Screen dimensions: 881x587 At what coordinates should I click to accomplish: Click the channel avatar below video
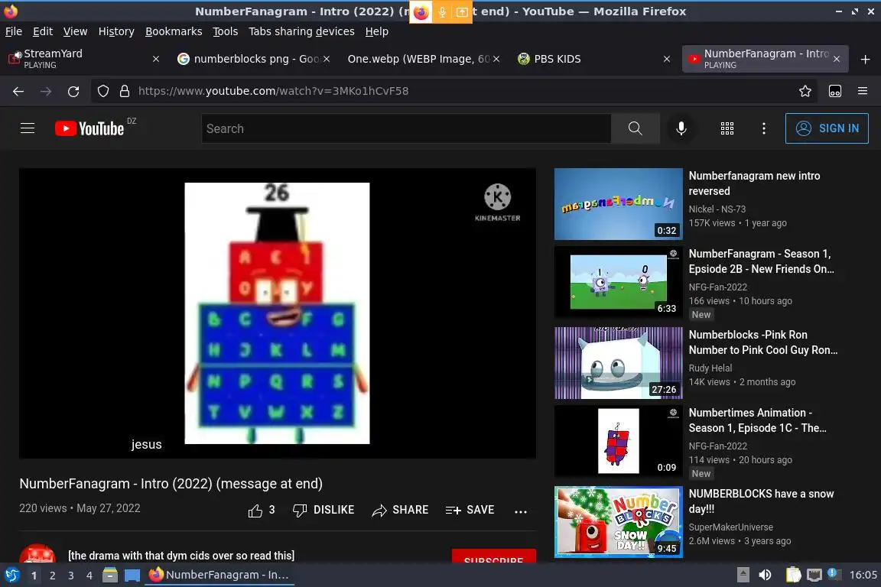[x=37, y=554]
